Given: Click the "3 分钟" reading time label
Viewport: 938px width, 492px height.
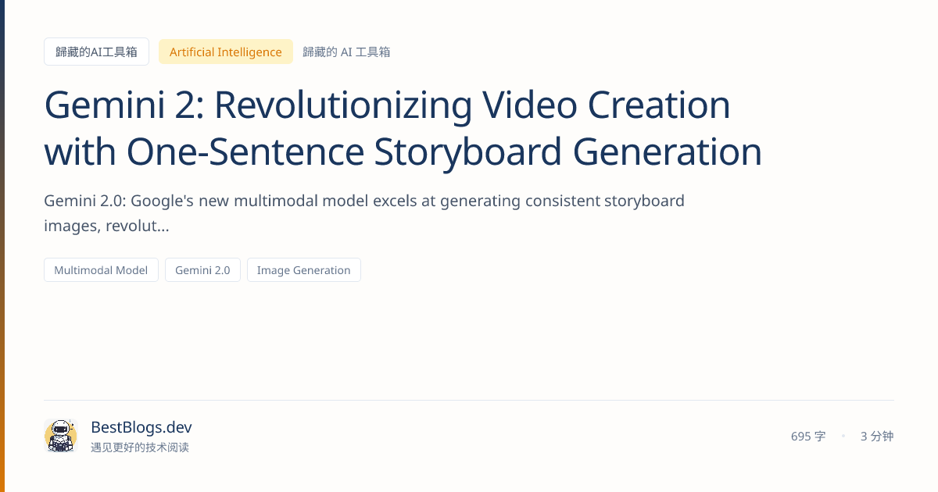Looking at the screenshot, I should [x=876, y=436].
